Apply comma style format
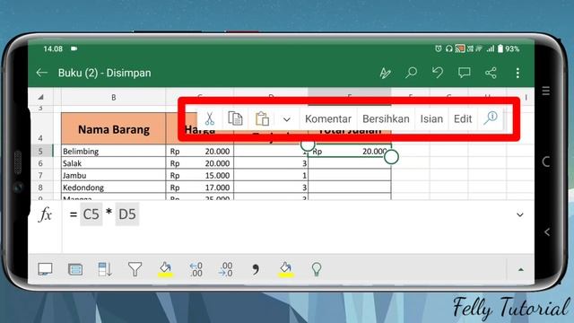Screen dimensions: 574x323 click(x=256, y=269)
